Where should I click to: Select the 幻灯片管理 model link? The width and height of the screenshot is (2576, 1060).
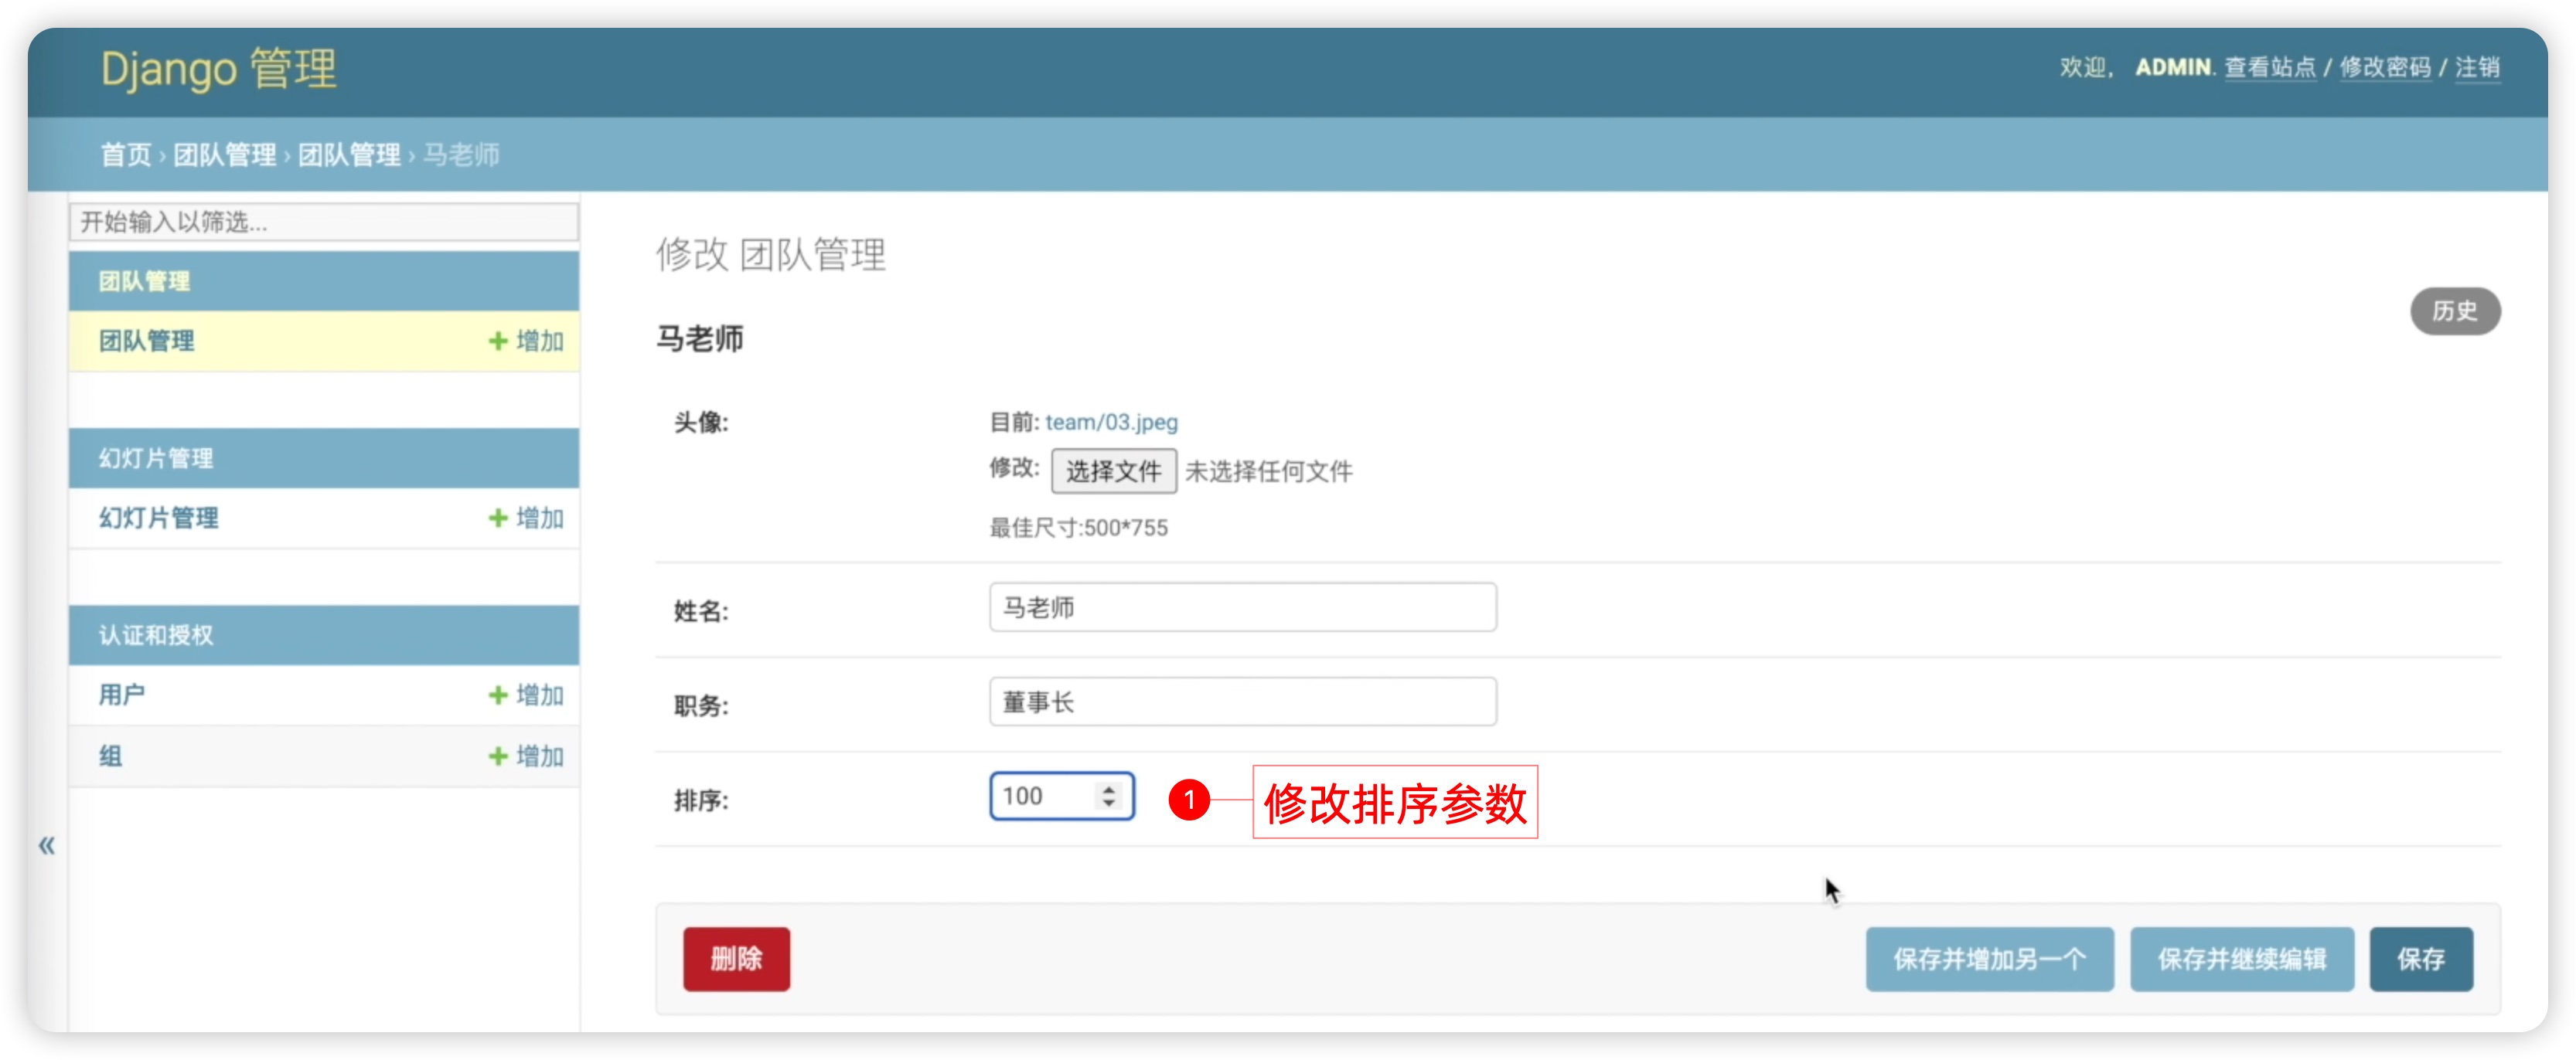[158, 518]
